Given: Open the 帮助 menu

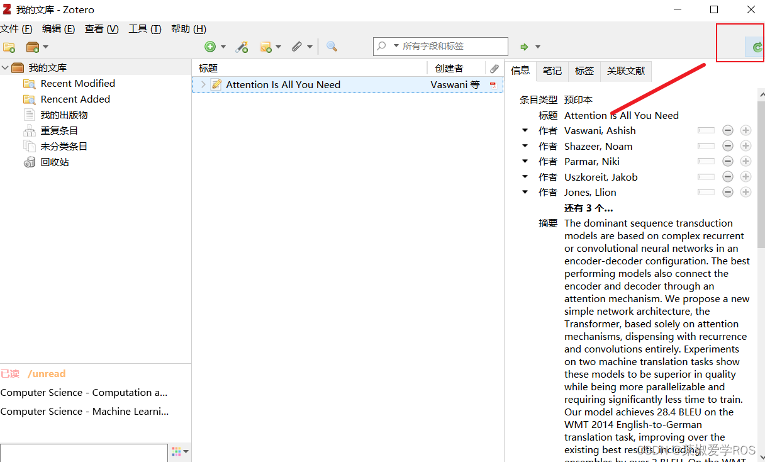Looking at the screenshot, I should click(x=189, y=29).
